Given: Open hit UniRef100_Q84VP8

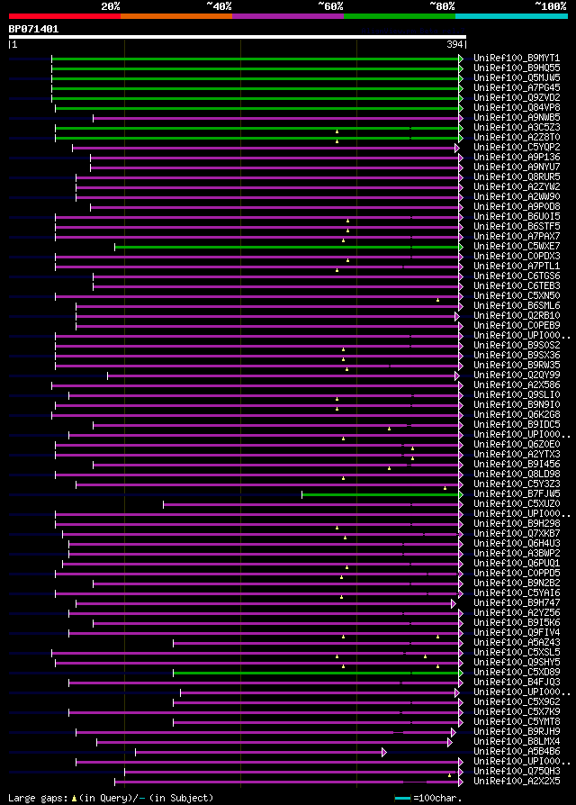Looking at the screenshot, I should click(x=517, y=108).
